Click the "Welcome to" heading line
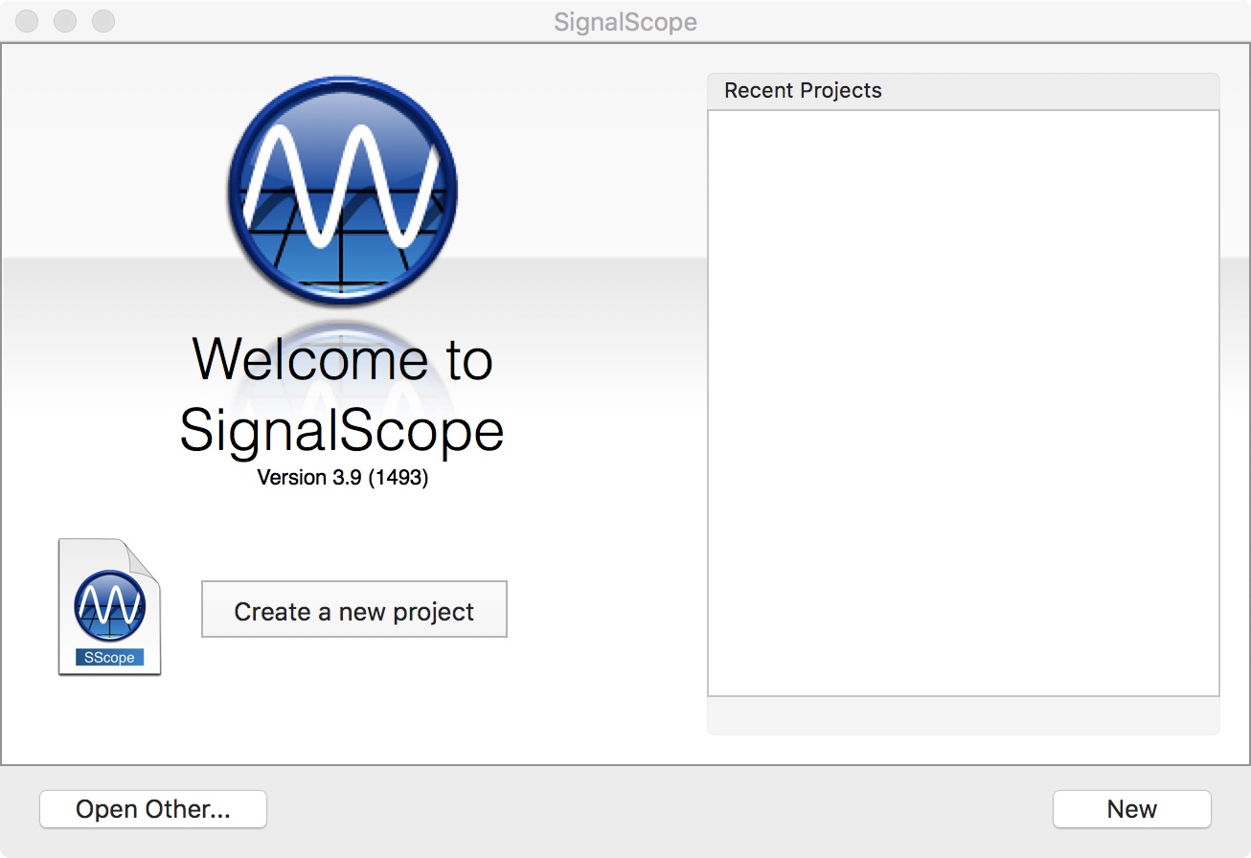Image resolution: width=1251 pixels, height=858 pixels. coord(342,358)
